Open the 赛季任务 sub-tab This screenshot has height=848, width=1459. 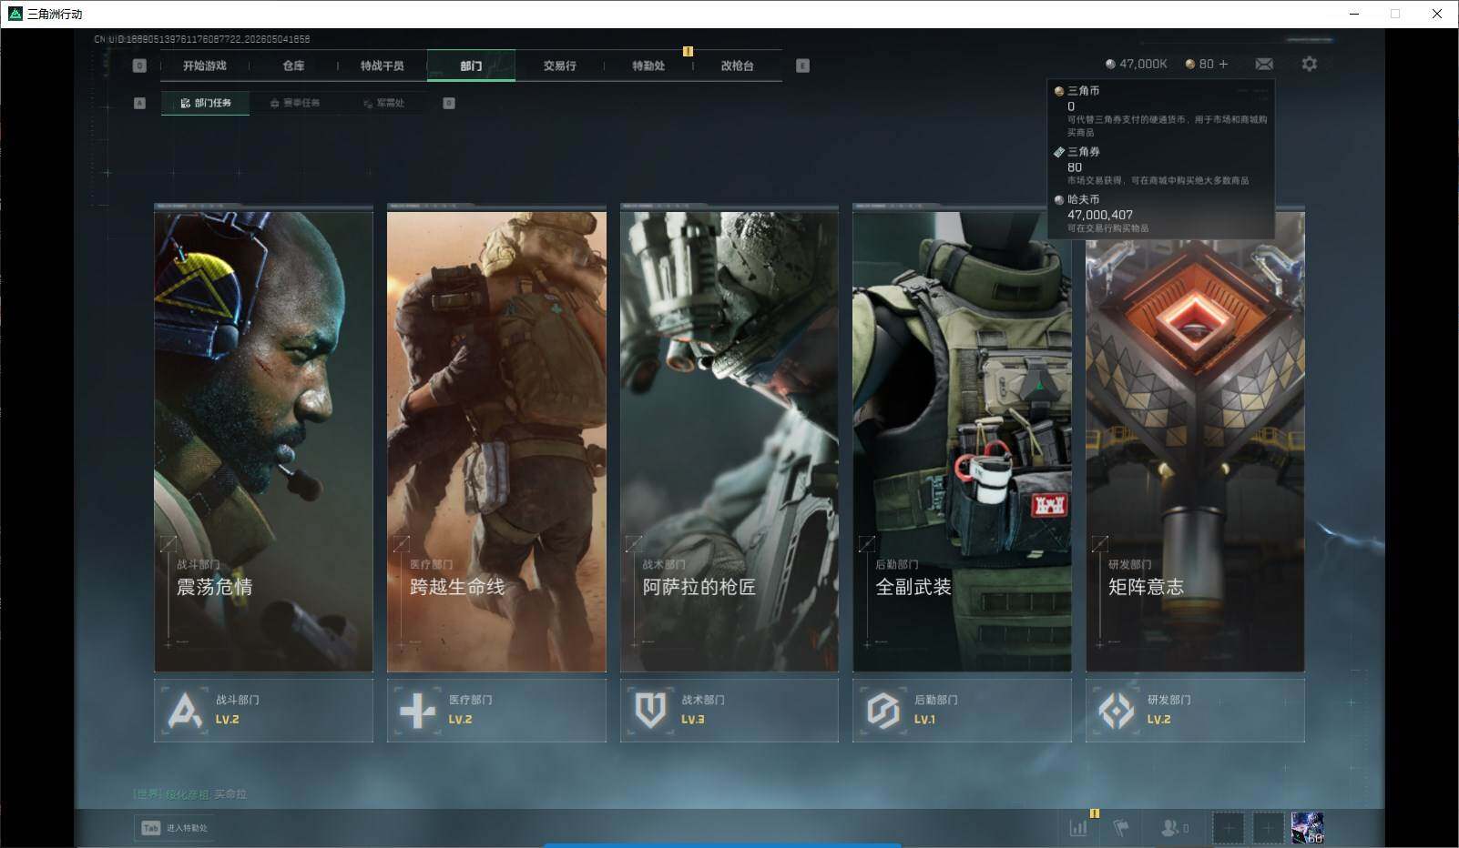click(295, 103)
